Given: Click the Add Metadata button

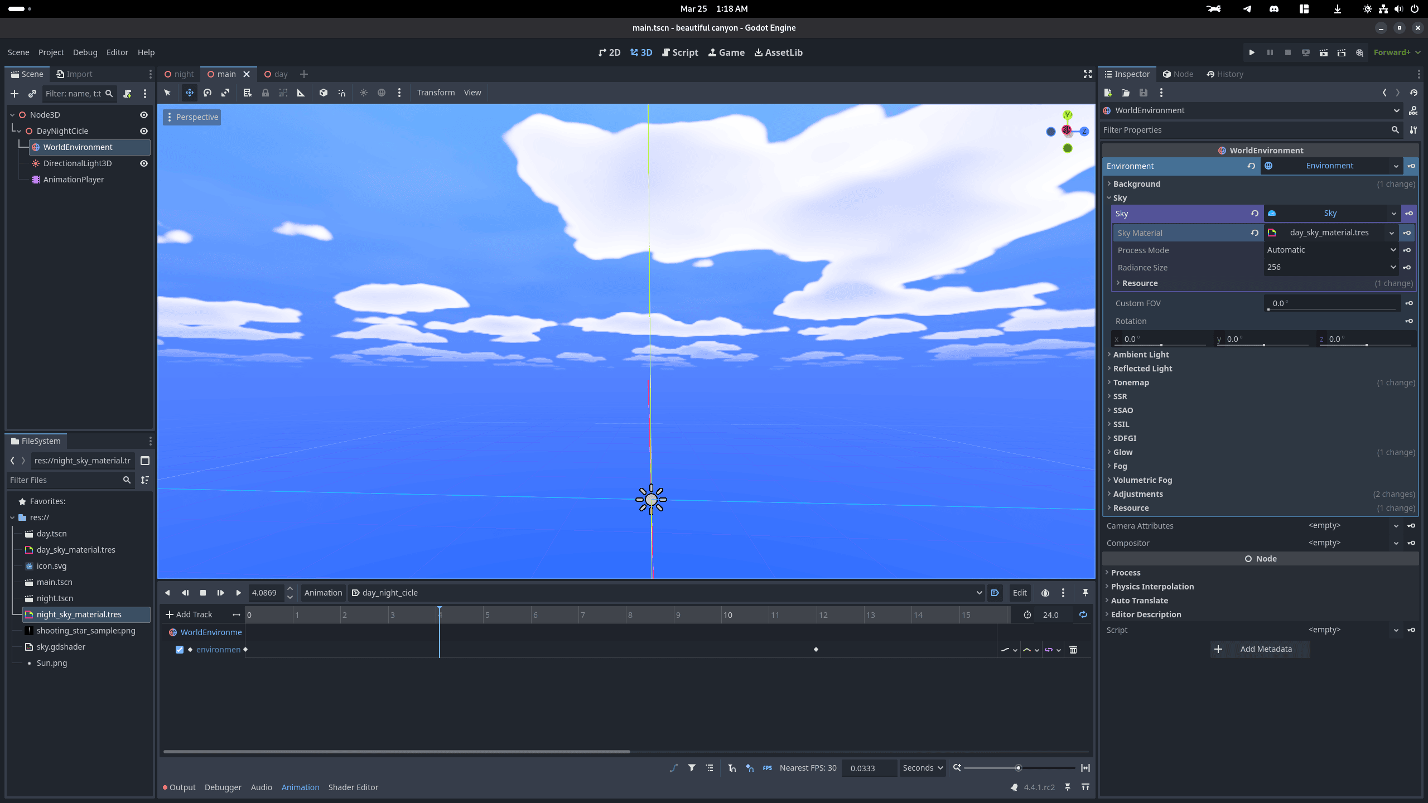Looking at the screenshot, I should click(1260, 649).
